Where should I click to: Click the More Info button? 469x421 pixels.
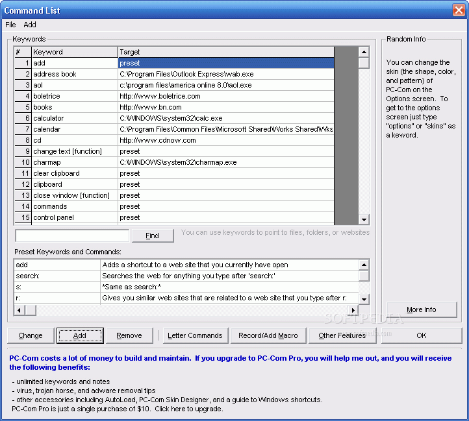pos(422,309)
